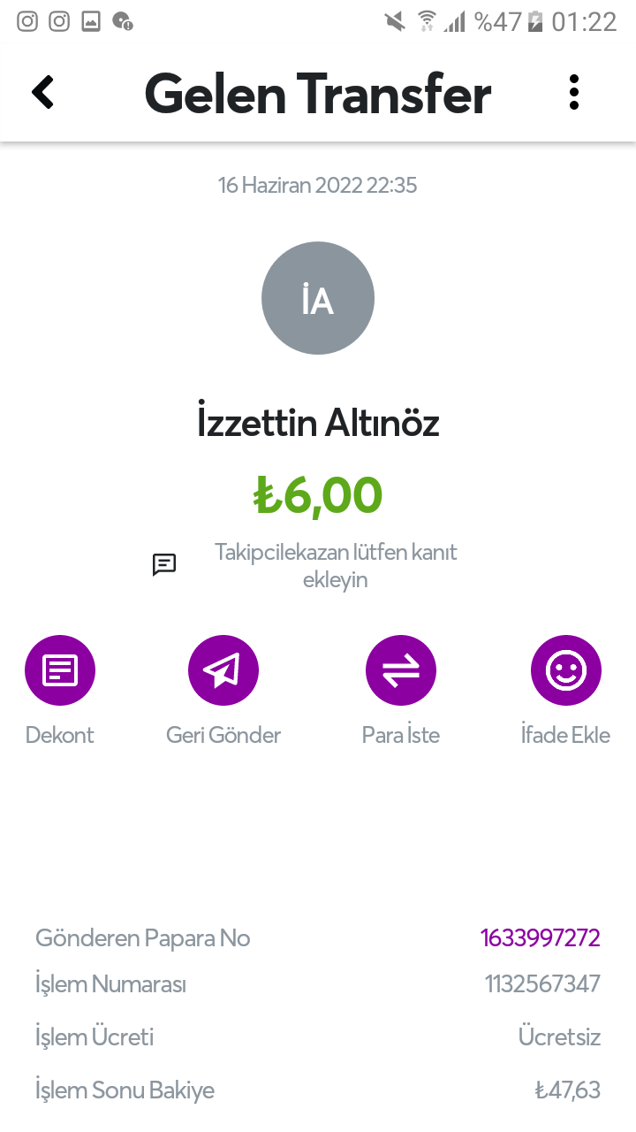
Task: Tap the İfade Ekle smiley icon
Action: coord(566,670)
